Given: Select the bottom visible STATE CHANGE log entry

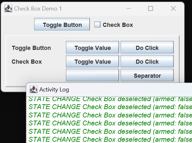Looking at the screenshot, I should (x=109, y=139).
